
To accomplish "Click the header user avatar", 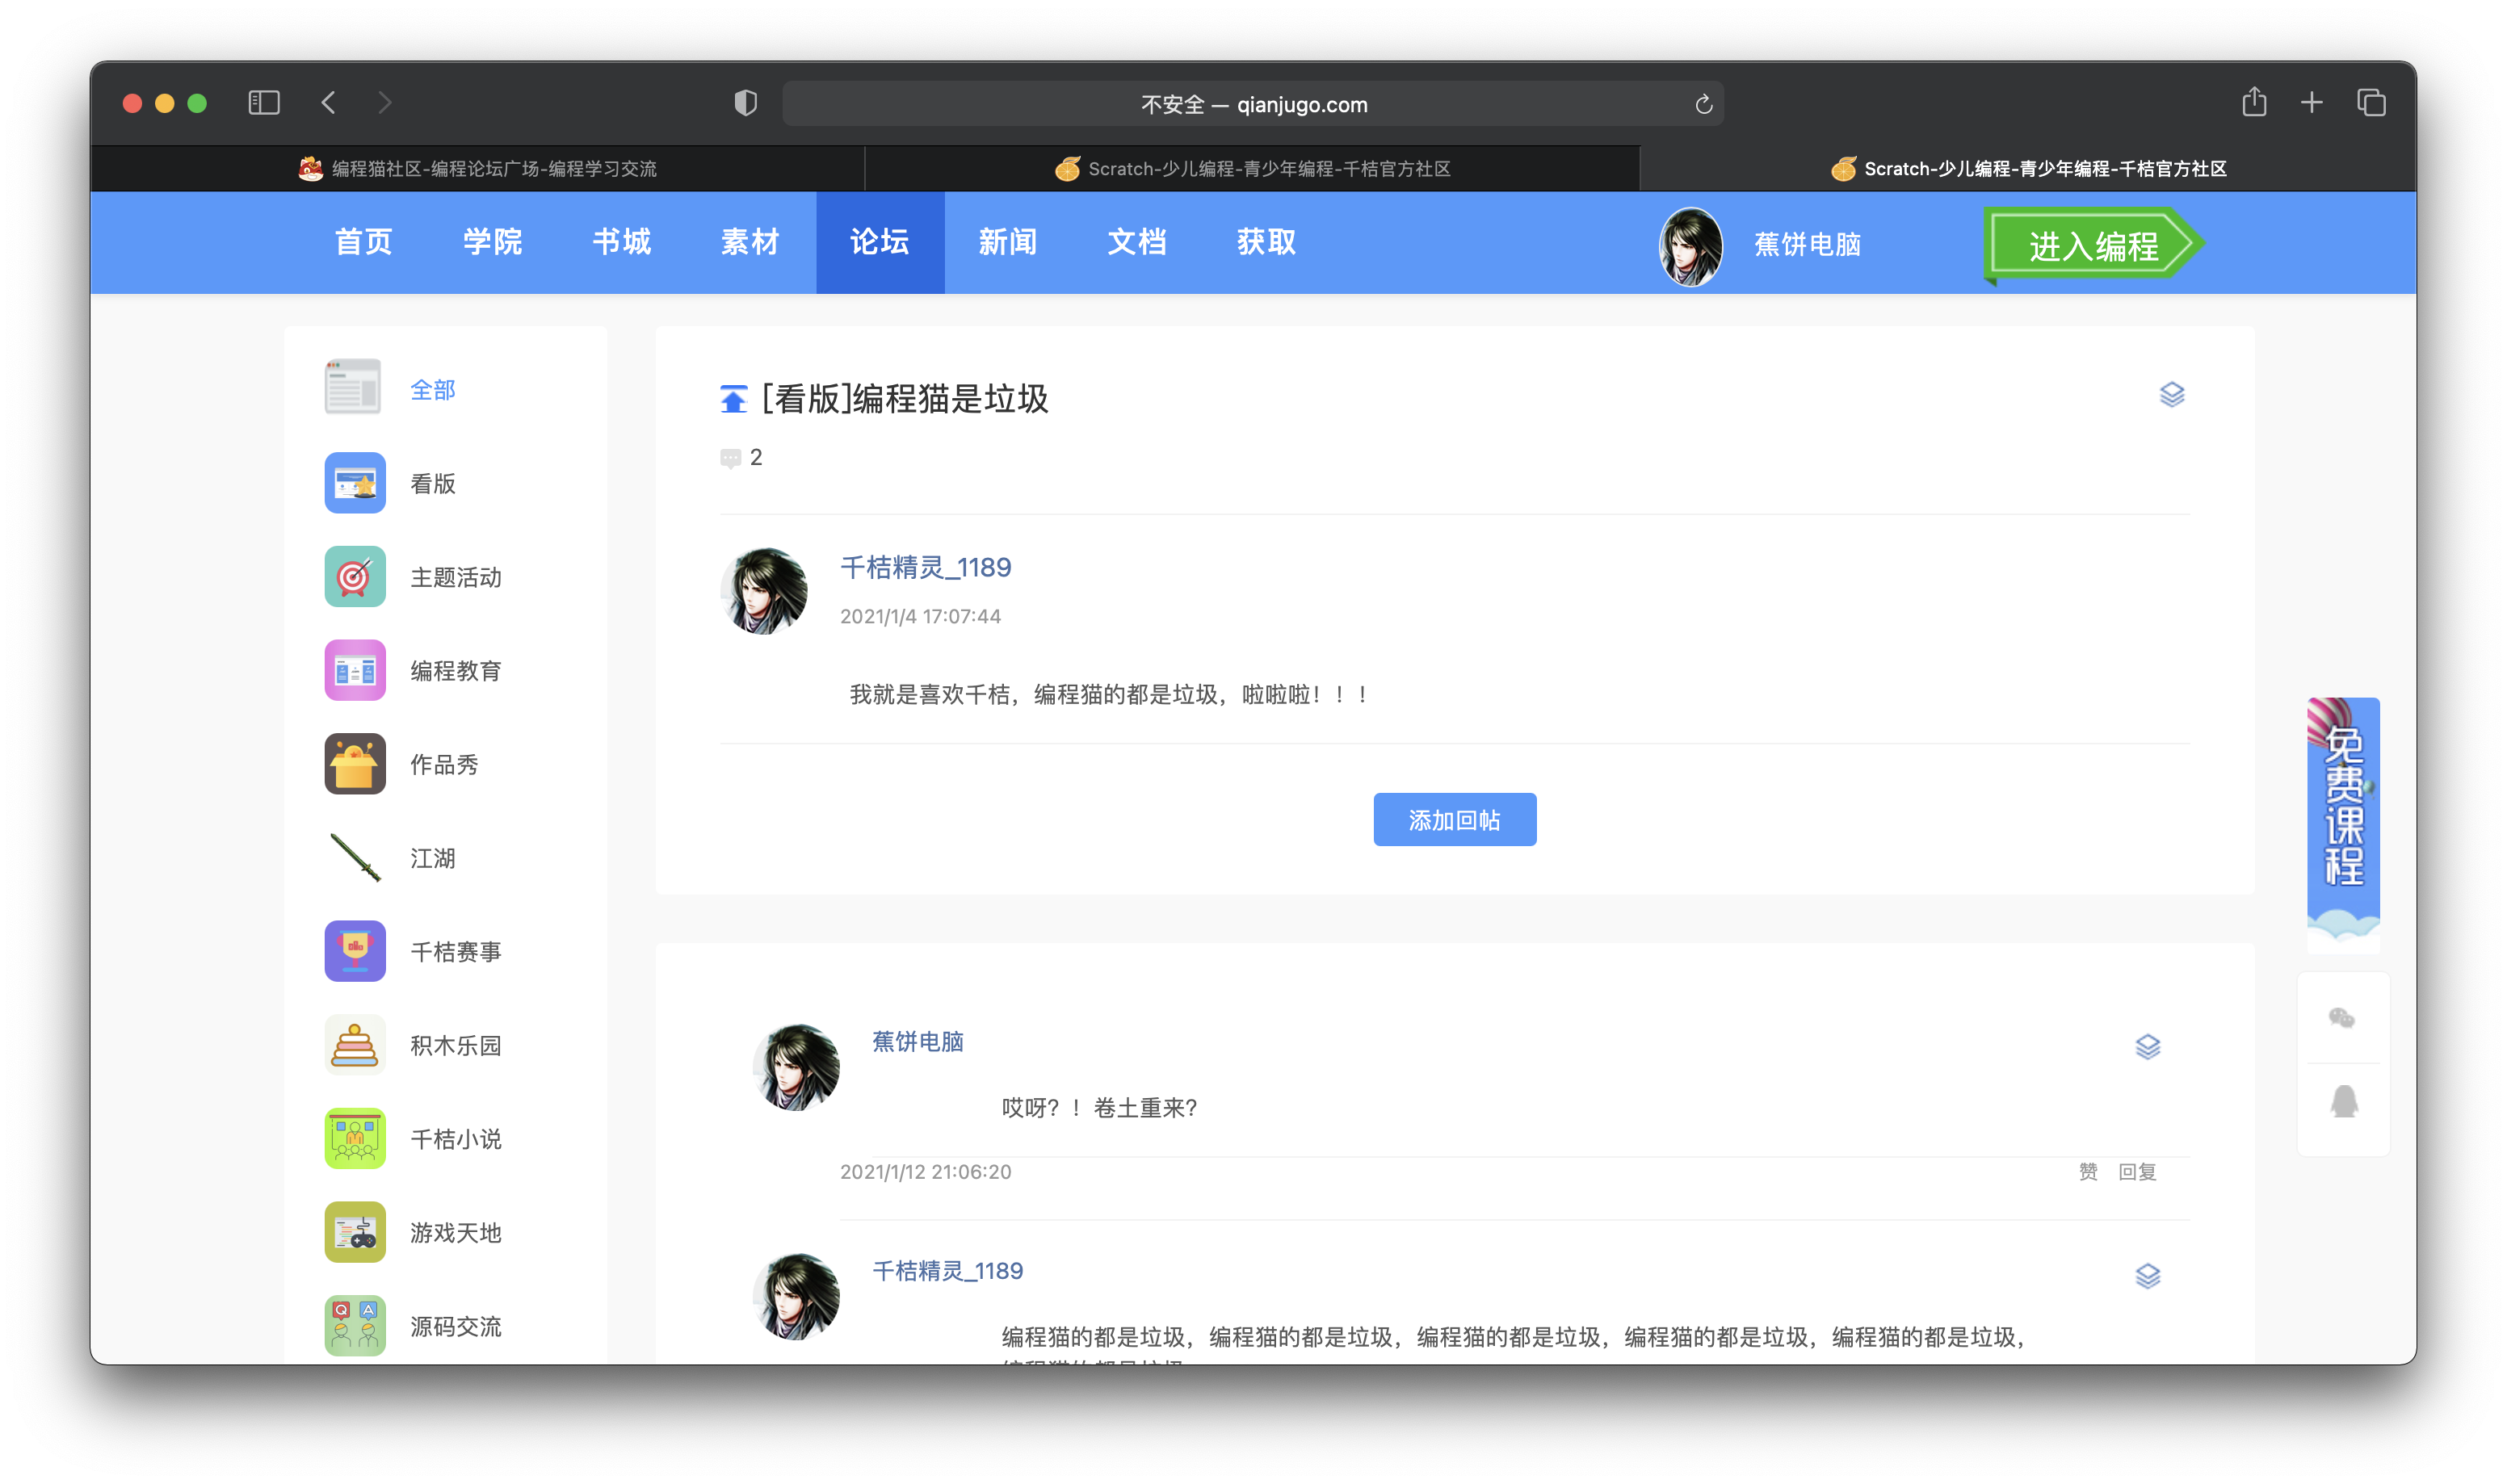I will tap(1690, 246).
